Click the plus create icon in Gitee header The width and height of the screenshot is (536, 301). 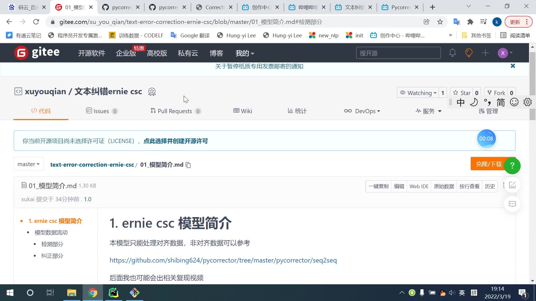click(x=485, y=53)
